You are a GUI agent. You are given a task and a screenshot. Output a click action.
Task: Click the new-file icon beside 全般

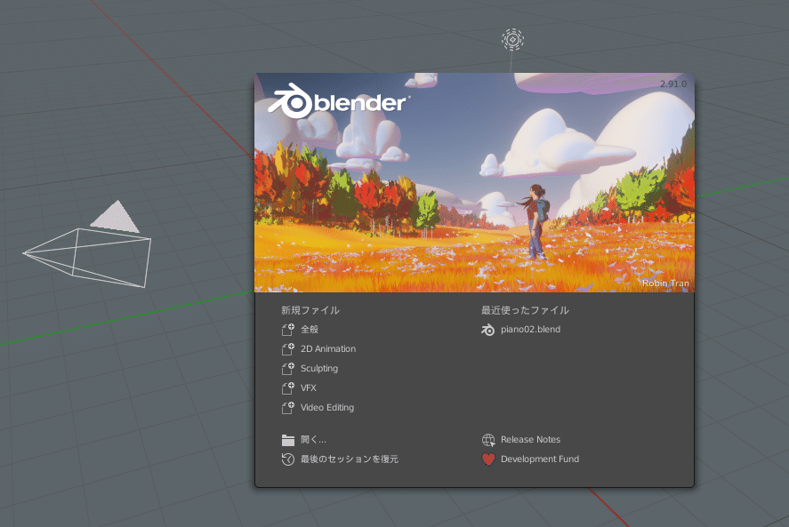(288, 330)
